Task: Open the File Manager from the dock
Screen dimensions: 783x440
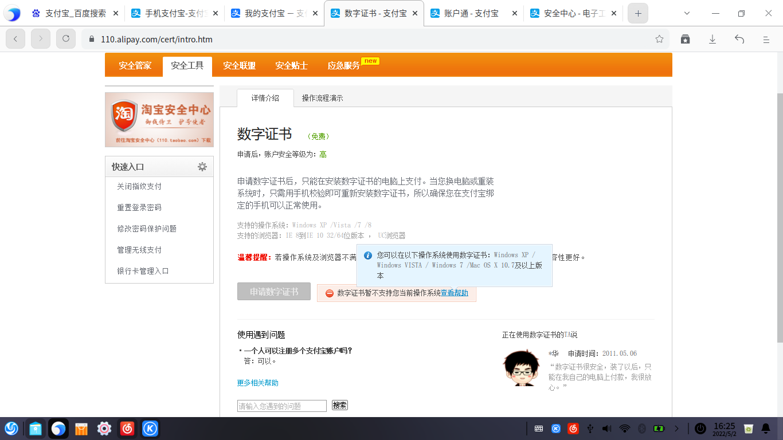Action: point(35,428)
